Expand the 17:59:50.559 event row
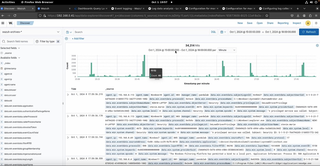Viewport: 320px width, 166px height. [x=68, y=159]
